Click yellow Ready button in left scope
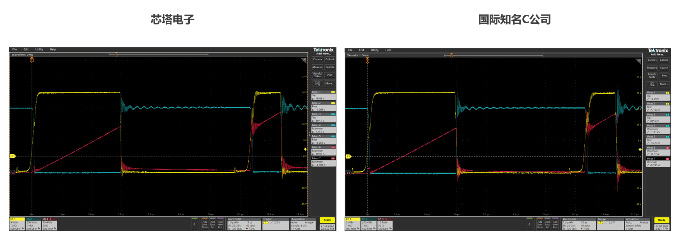Viewport: 674px width, 234px height. pyautogui.click(x=327, y=220)
